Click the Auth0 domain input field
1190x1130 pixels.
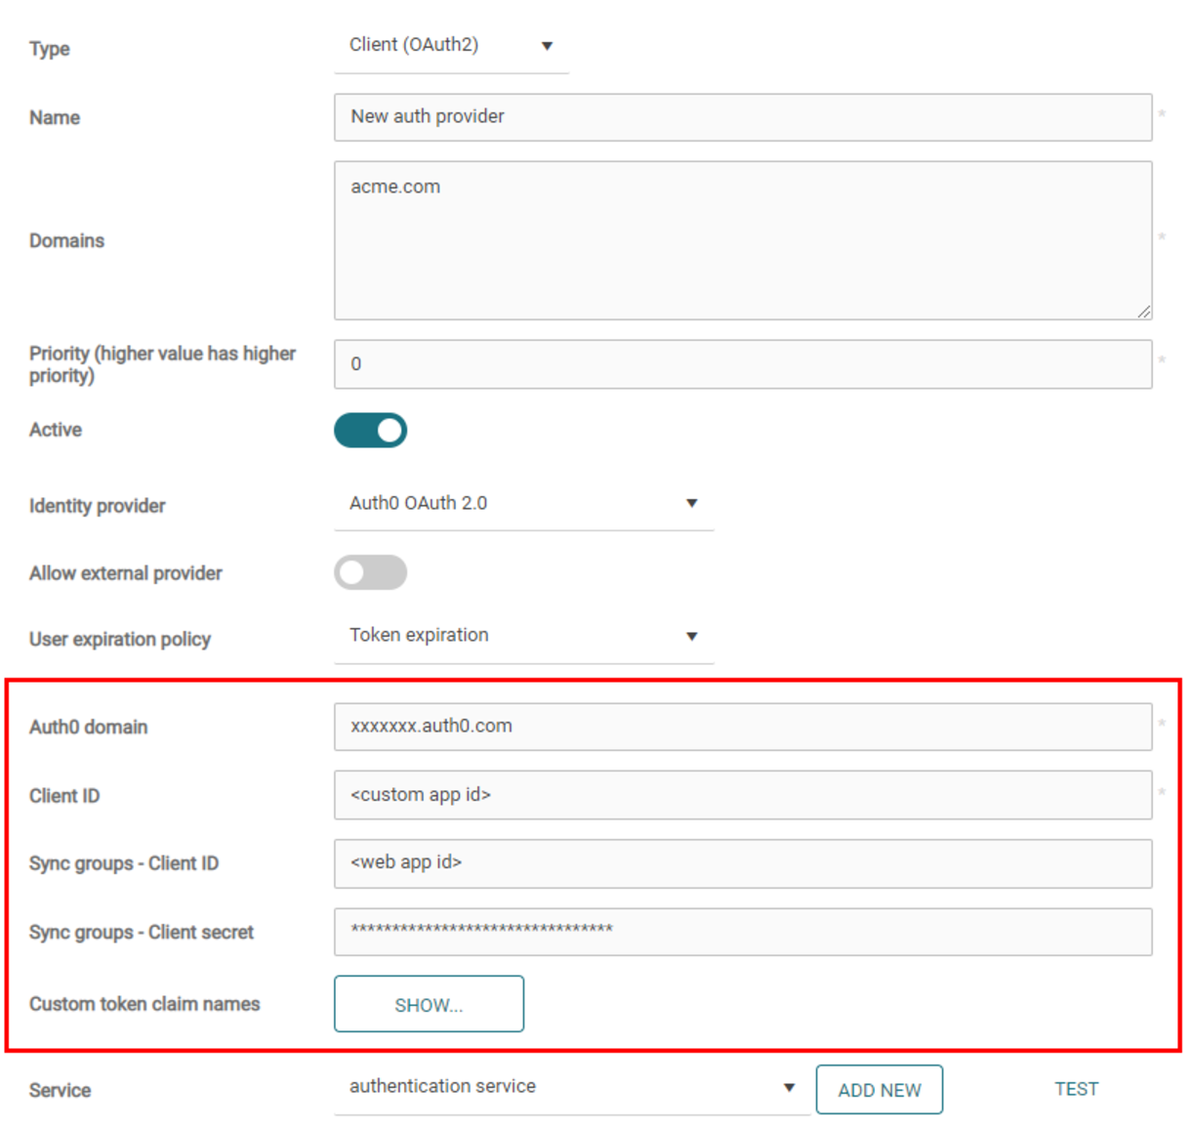point(743,727)
